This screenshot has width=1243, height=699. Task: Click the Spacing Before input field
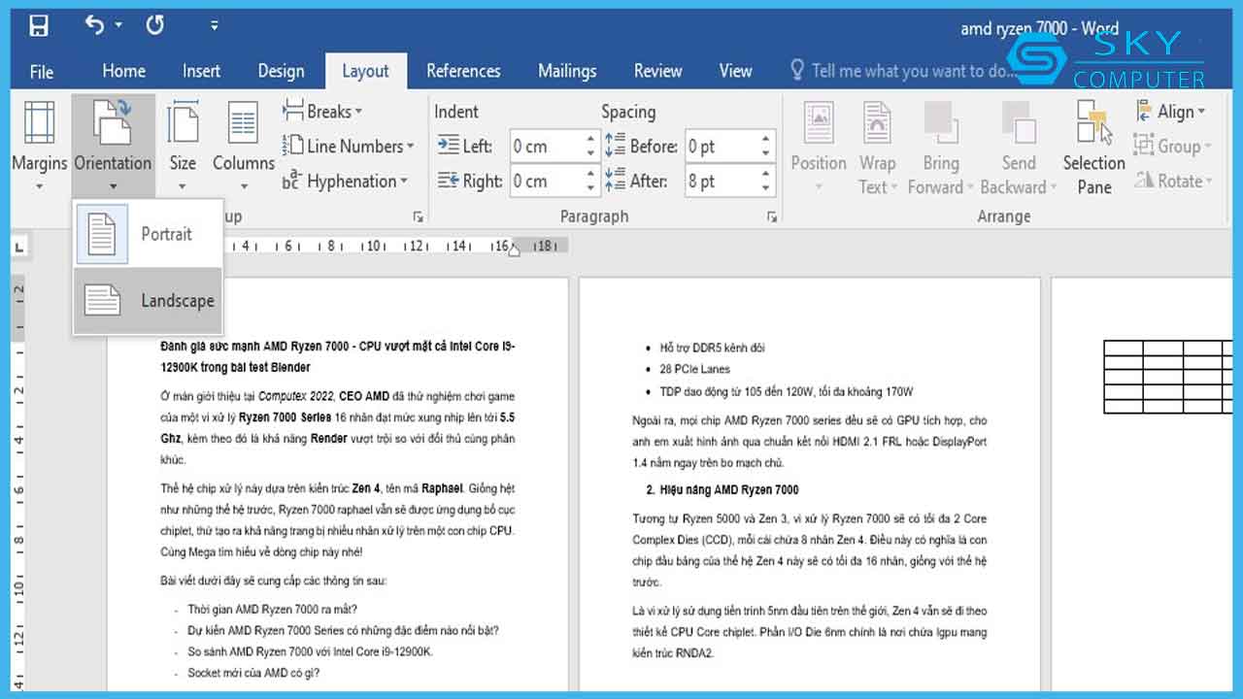point(721,147)
